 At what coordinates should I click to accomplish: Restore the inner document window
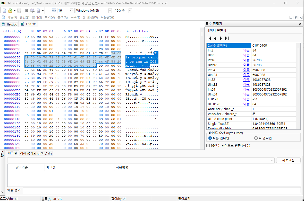tap(296, 18)
